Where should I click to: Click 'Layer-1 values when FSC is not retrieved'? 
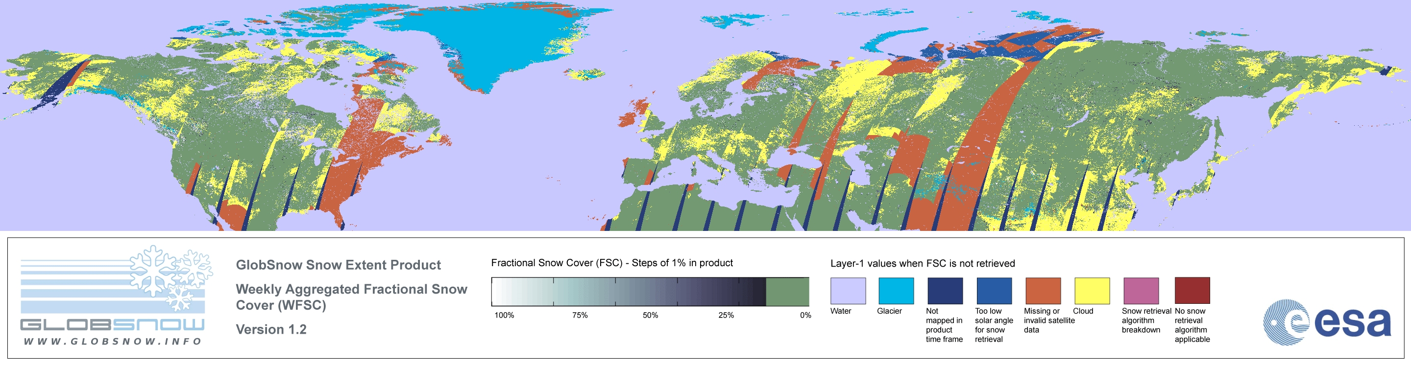(x=923, y=264)
